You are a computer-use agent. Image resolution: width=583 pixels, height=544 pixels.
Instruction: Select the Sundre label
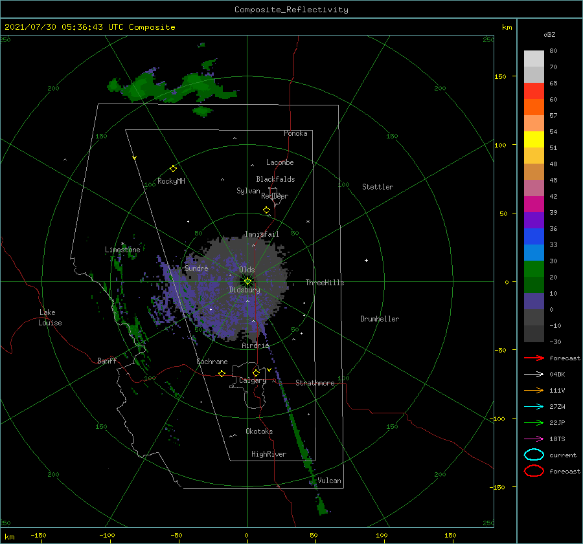tap(196, 268)
